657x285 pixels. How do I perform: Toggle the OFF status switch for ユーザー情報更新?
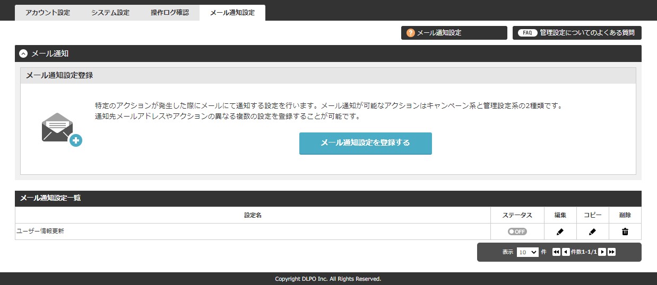[517, 231]
